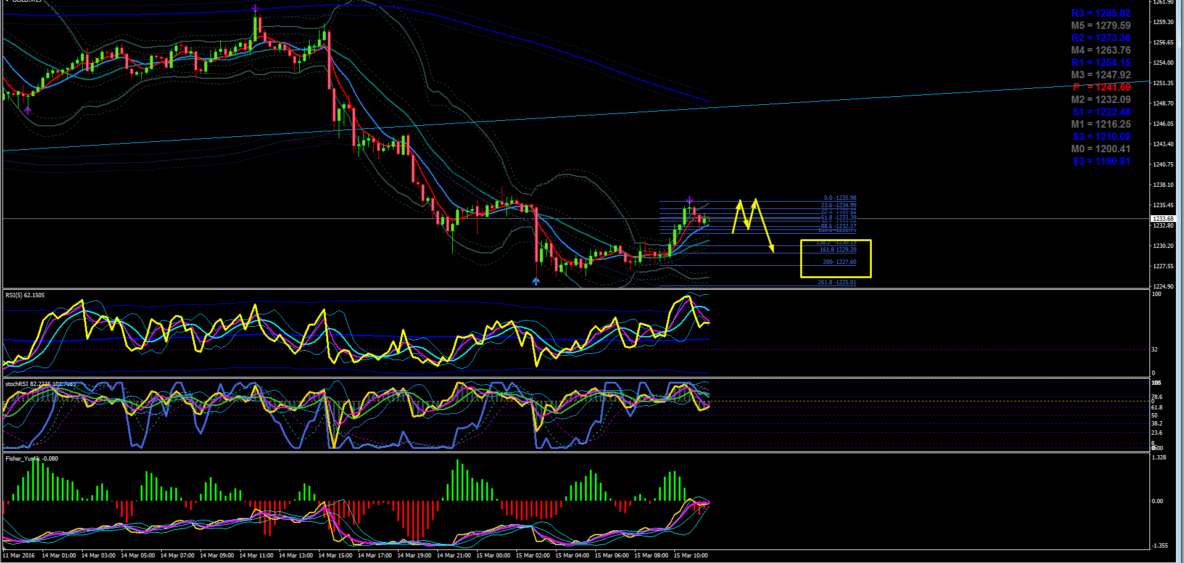Click 15 Mar 06:00 on the time axis
This screenshot has width=1184, height=563.
pyautogui.click(x=611, y=556)
